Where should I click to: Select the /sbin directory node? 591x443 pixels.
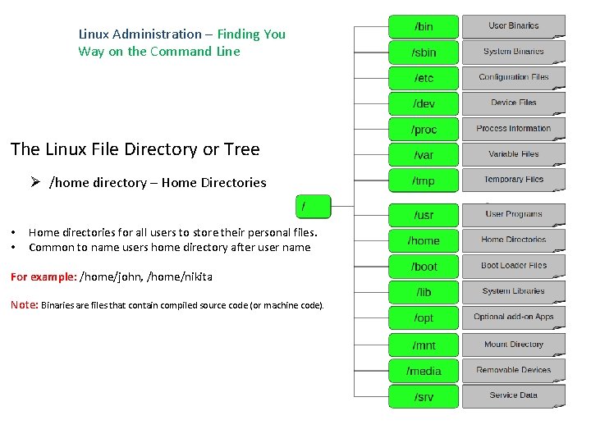point(424,53)
